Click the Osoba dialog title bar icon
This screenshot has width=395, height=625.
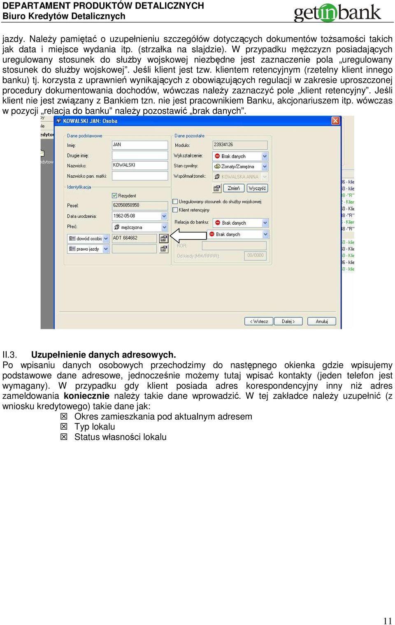coord(58,121)
